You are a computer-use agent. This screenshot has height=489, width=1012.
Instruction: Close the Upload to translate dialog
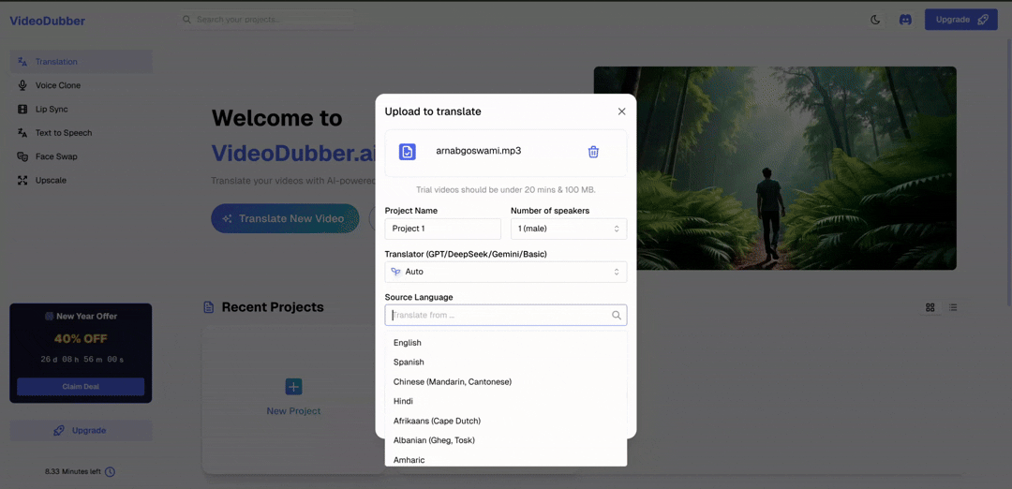pos(621,111)
